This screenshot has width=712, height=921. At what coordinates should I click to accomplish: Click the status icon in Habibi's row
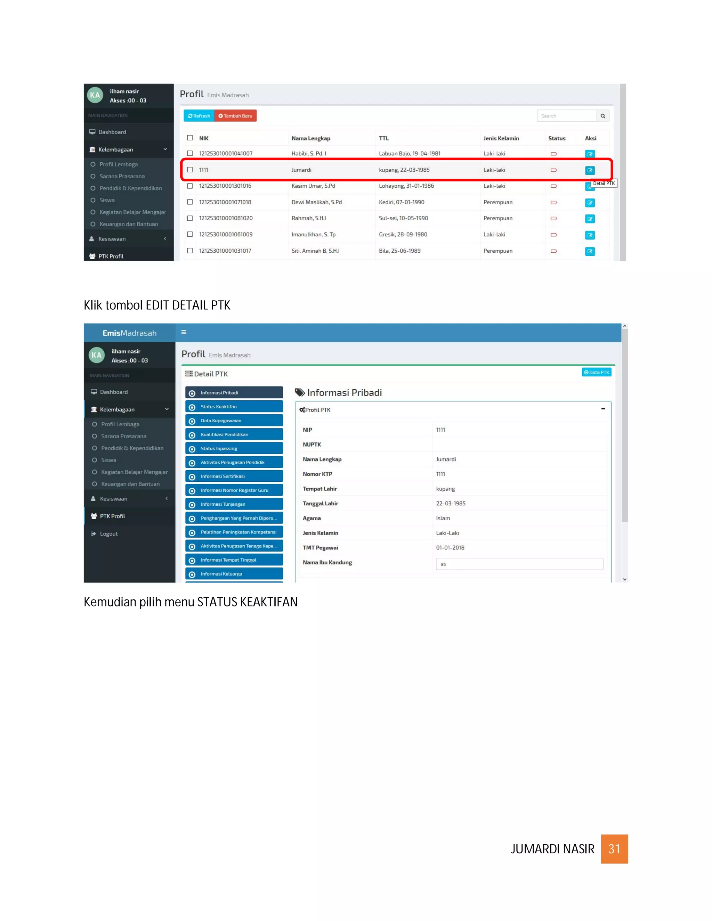tap(553, 154)
